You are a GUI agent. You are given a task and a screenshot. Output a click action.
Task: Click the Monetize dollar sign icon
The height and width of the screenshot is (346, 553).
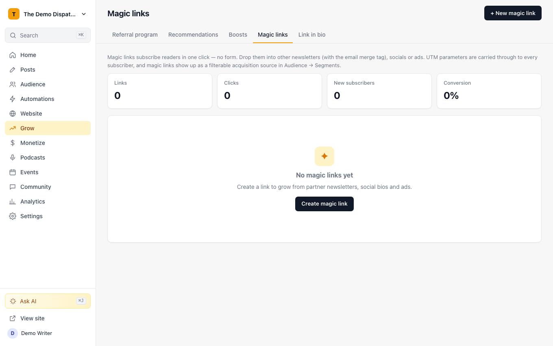click(13, 143)
